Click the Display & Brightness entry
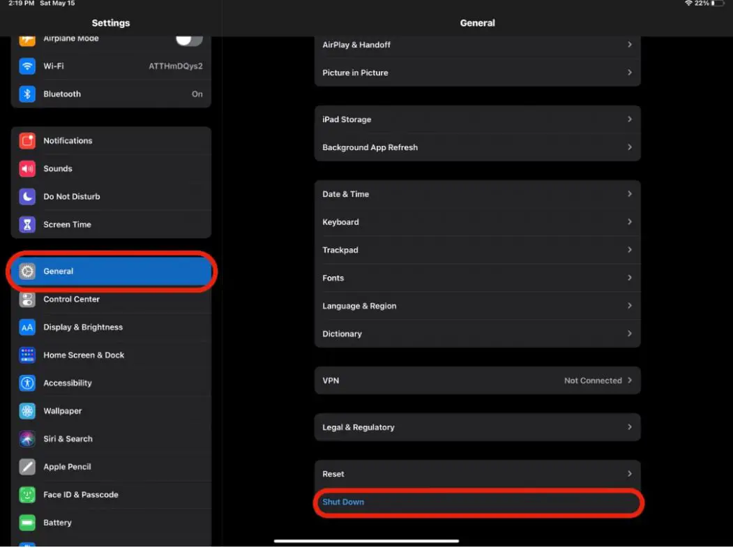This screenshot has height=550, width=733. coord(83,327)
